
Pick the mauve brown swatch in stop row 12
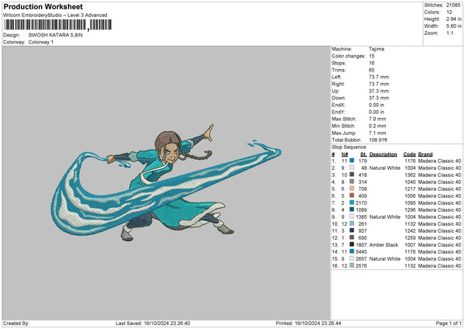352,237
